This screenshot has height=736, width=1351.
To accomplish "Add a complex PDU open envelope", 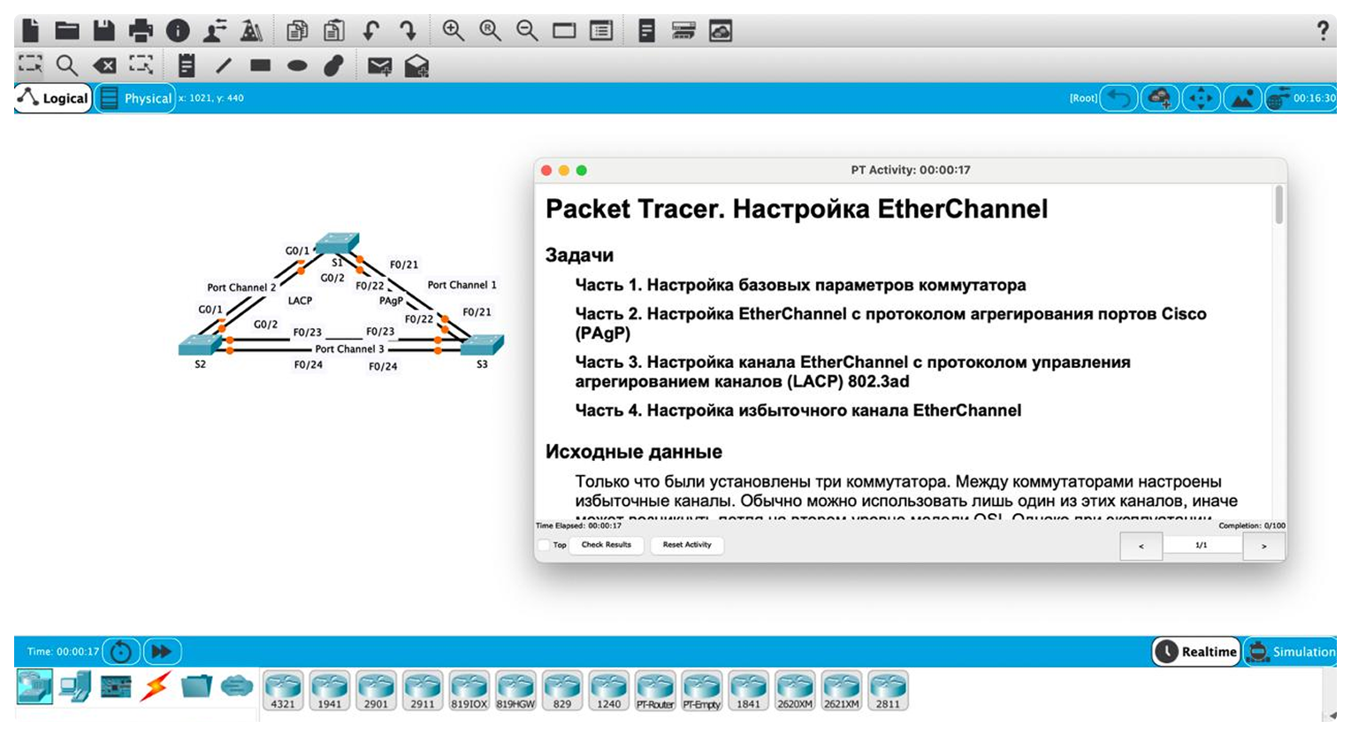I will click(416, 66).
